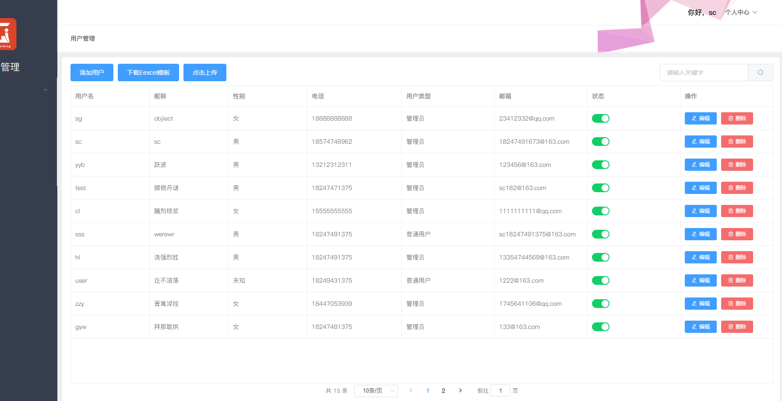
Task: Click the go-to page number input
Action: coord(500,391)
